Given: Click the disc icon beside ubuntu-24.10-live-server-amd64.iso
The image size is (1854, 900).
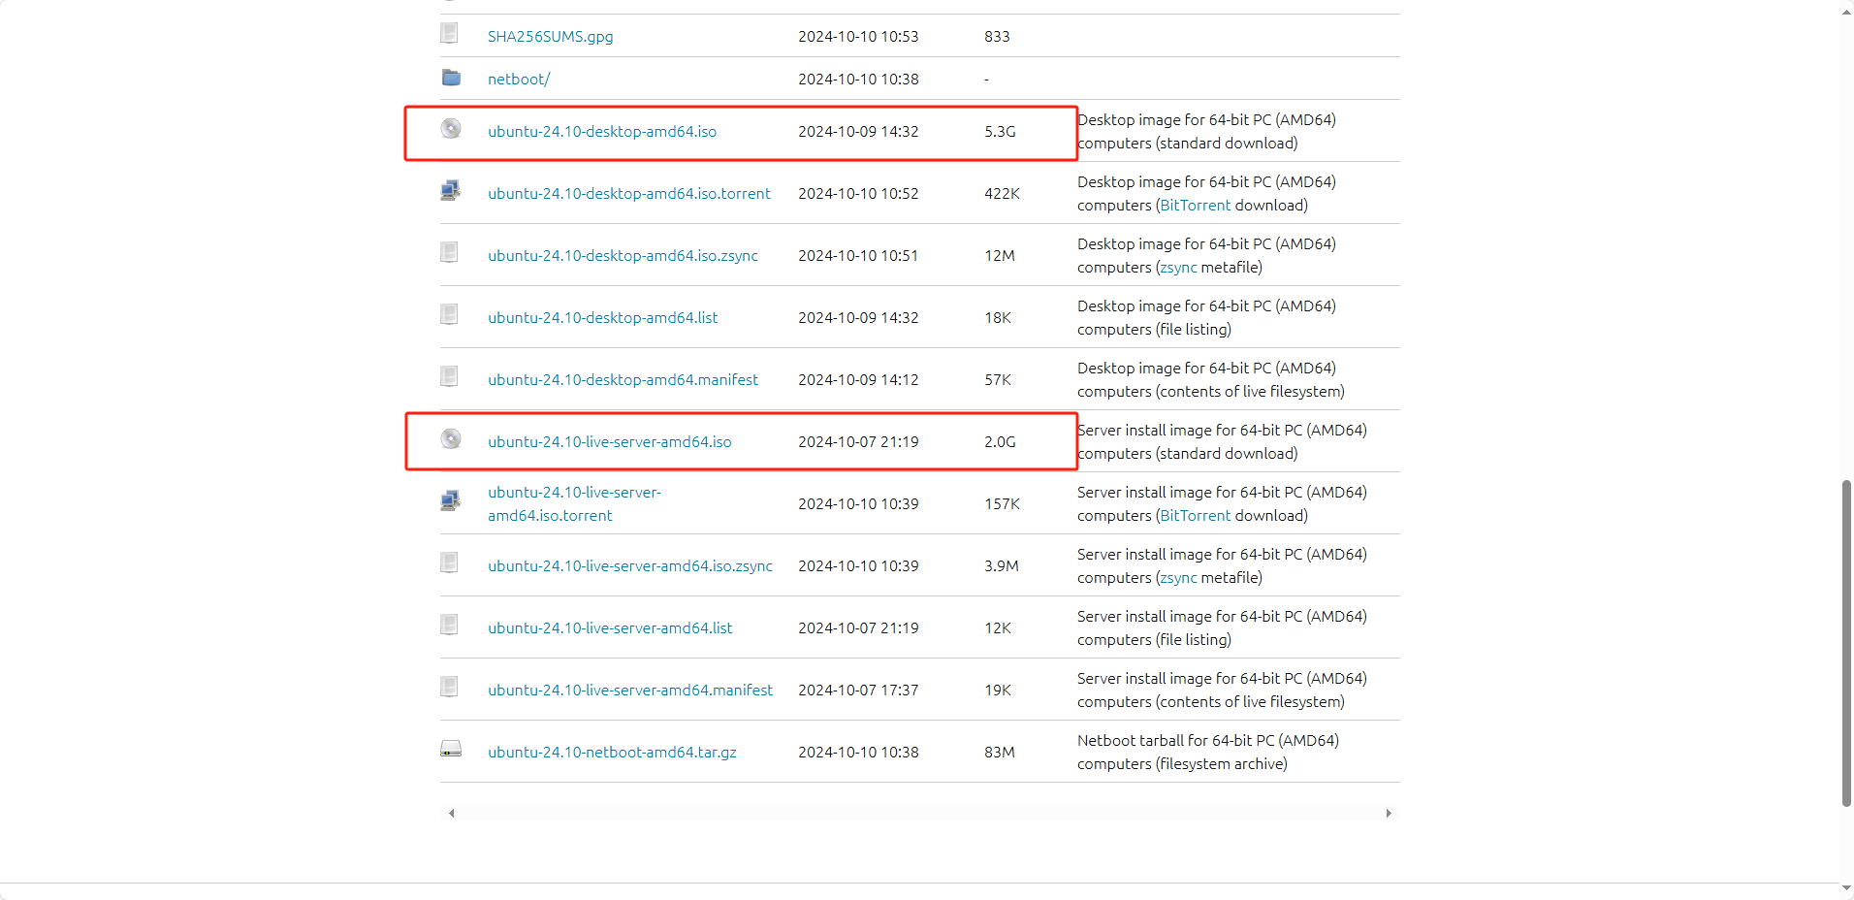Looking at the screenshot, I should click(451, 439).
